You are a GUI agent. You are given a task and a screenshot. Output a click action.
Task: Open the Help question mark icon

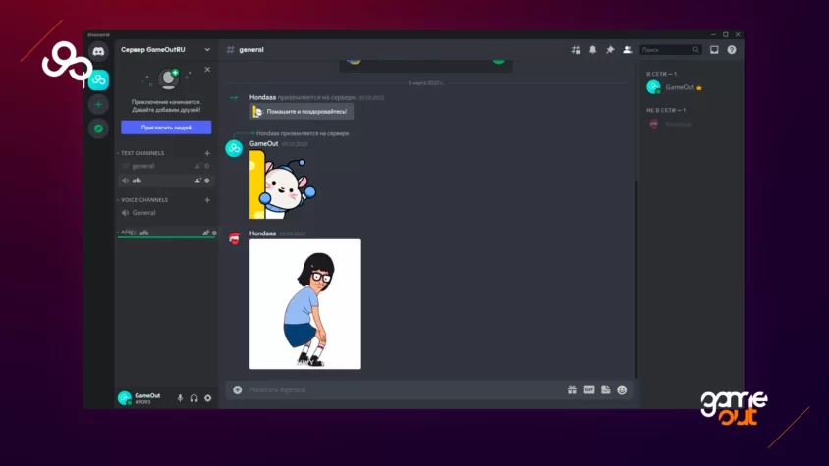click(x=732, y=50)
